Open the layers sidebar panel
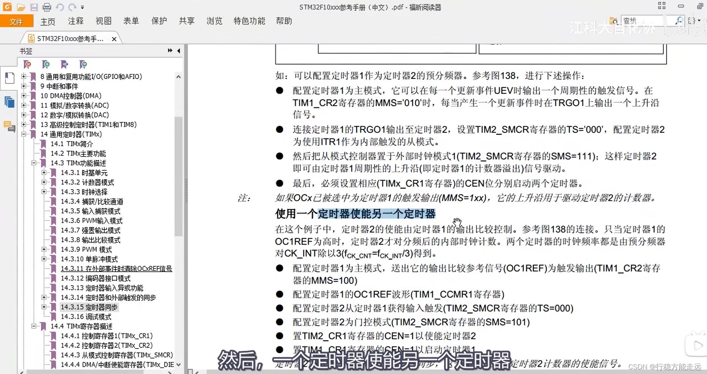 coord(9,102)
